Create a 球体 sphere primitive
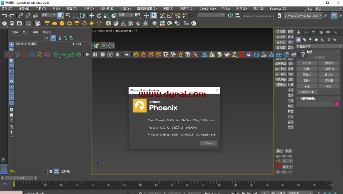Screen dimensions: 343x194 [x=307, y=69]
